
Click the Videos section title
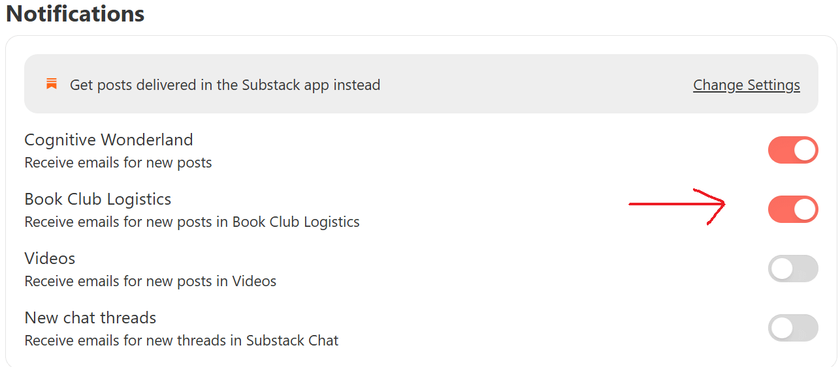coord(50,258)
